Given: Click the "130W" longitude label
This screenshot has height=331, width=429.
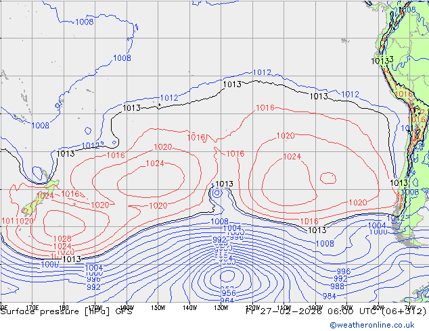Looking at the screenshot, I should tap(221, 308).
